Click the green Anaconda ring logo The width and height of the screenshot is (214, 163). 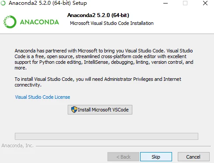[10, 22]
